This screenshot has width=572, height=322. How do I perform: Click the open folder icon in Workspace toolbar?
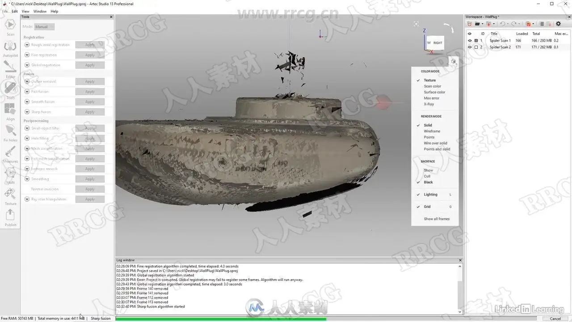477,24
